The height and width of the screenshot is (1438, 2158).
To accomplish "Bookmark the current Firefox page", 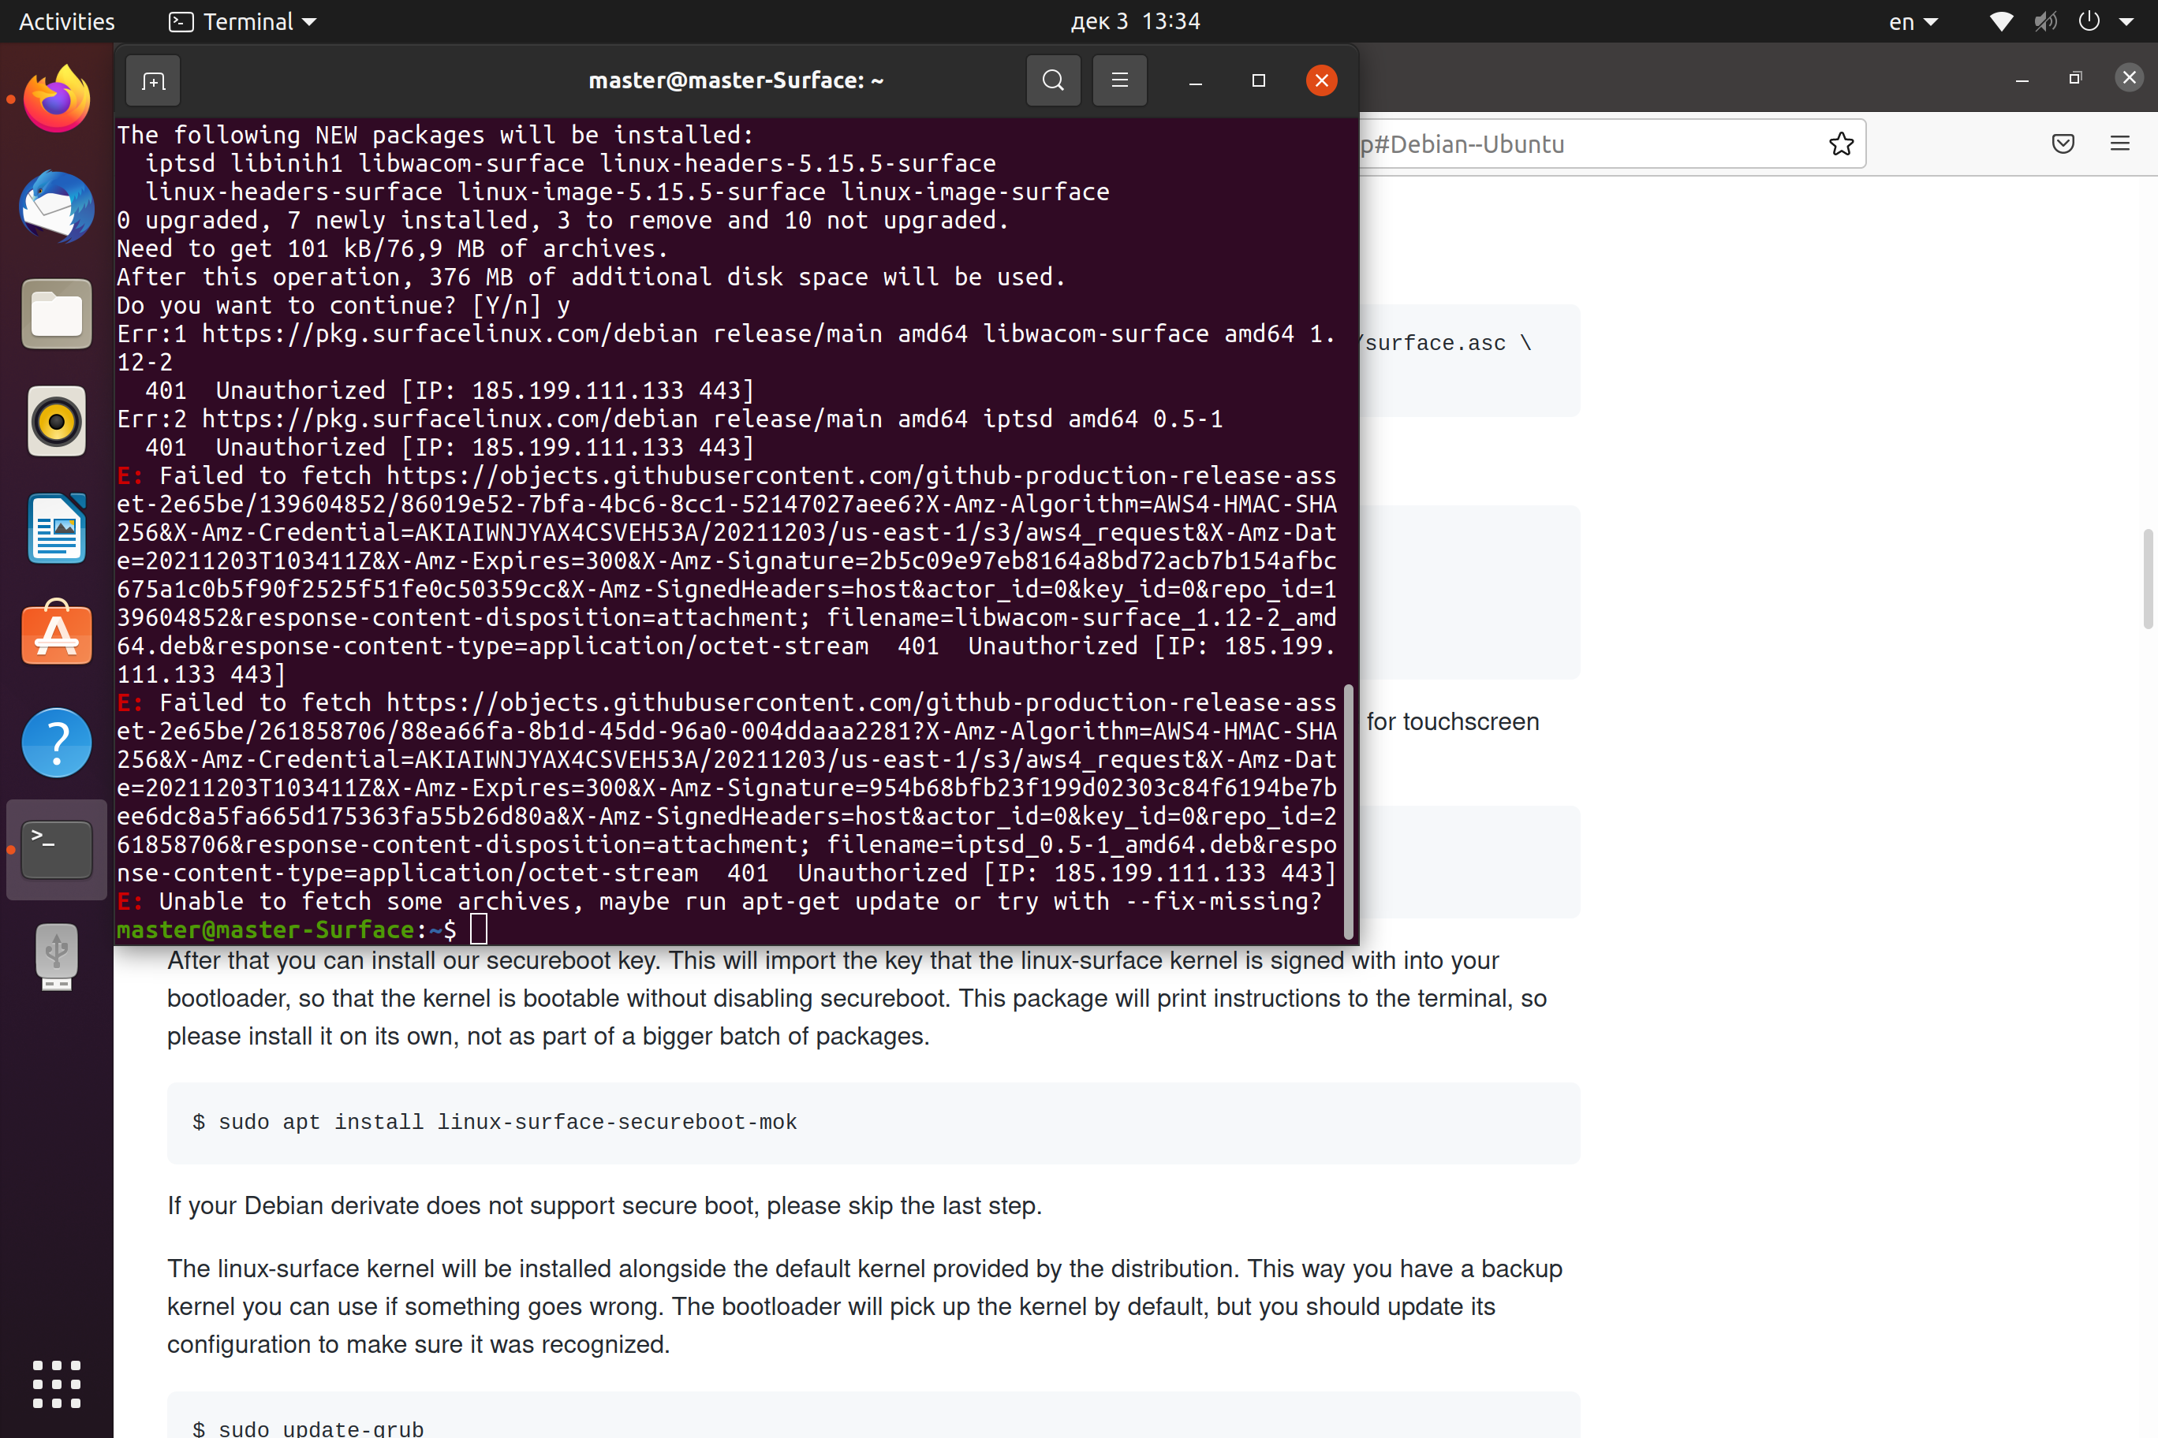I will 1841,143.
